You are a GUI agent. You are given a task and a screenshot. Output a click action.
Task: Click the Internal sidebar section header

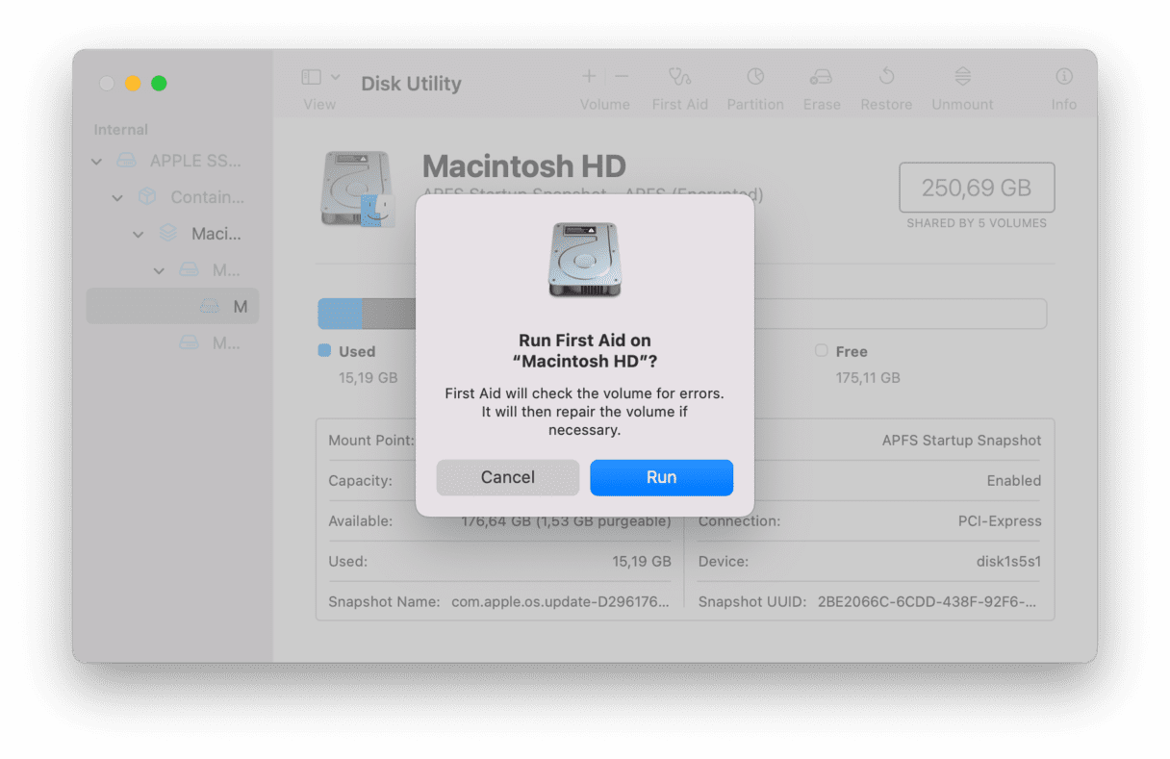pyautogui.click(x=120, y=130)
